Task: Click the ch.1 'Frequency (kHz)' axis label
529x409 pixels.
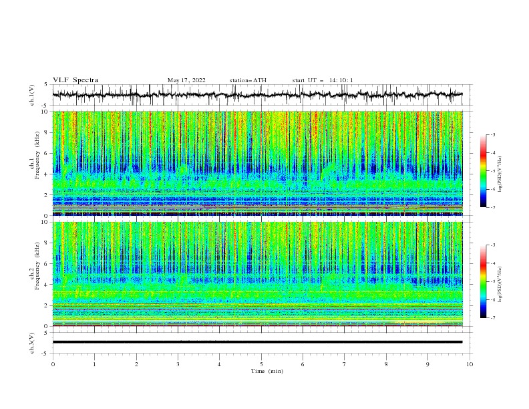Action: pos(37,154)
